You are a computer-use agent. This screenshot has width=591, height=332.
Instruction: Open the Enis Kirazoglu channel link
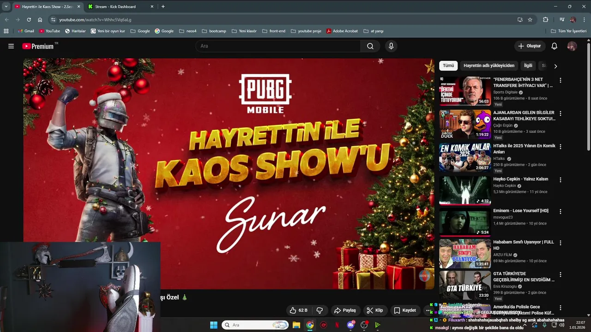tap(505, 286)
